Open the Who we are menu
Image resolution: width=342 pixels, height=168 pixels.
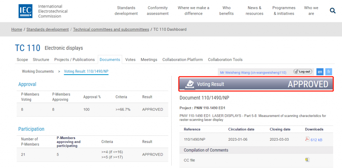[311, 11]
